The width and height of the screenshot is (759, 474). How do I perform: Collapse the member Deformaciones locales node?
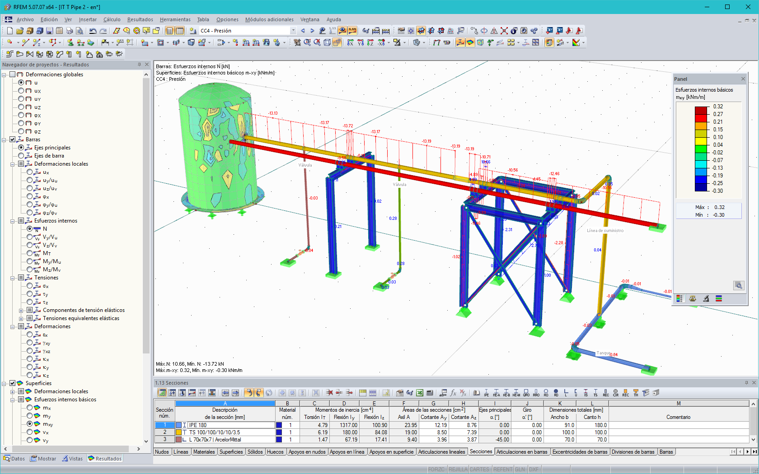13,164
